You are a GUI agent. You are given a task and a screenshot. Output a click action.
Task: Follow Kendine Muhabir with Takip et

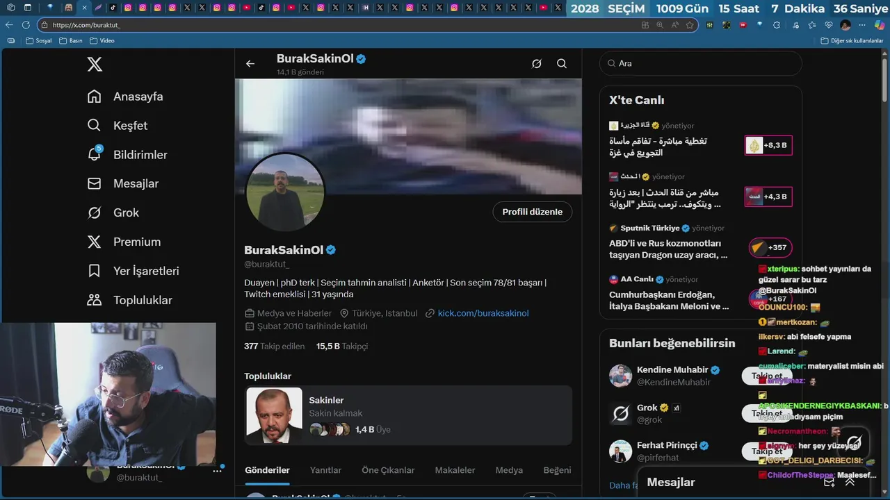pyautogui.click(x=767, y=376)
